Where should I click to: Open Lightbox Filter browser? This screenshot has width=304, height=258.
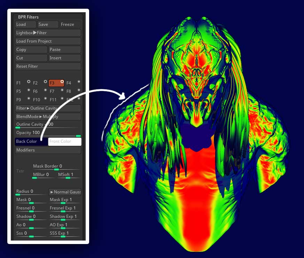point(48,33)
